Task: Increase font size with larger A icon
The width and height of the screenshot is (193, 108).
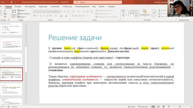Action: tap(61, 11)
